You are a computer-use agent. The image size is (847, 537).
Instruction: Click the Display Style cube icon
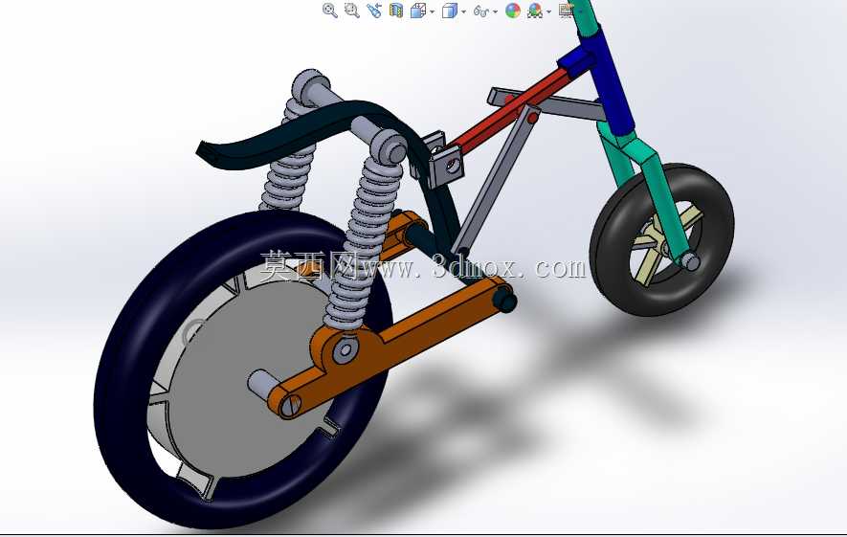[x=449, y=11]
